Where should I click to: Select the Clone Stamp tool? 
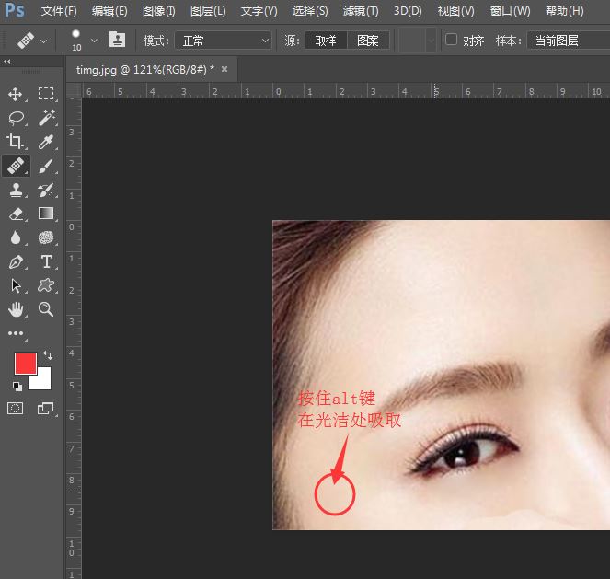coord(16,190)
